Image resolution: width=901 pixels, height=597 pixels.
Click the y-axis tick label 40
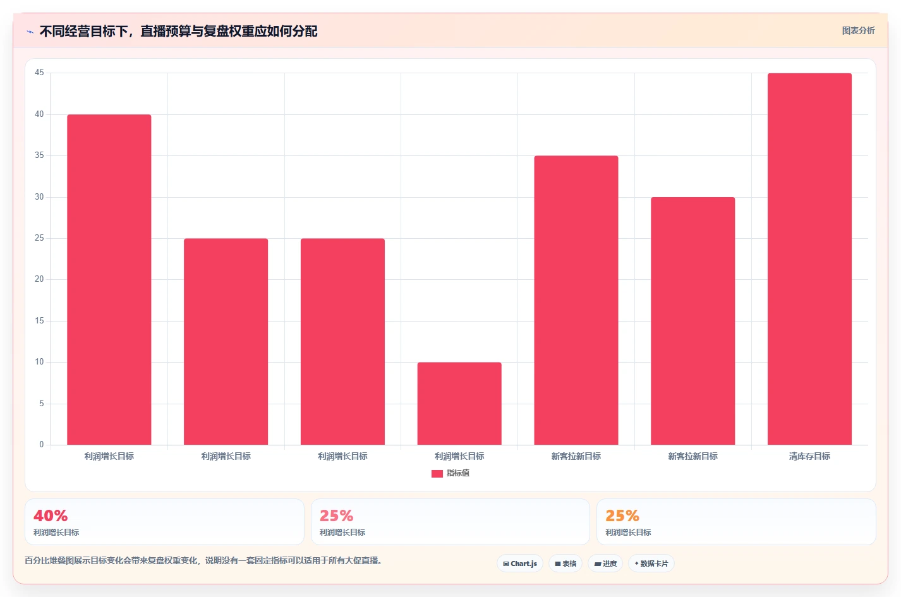[x=39, y=114]
